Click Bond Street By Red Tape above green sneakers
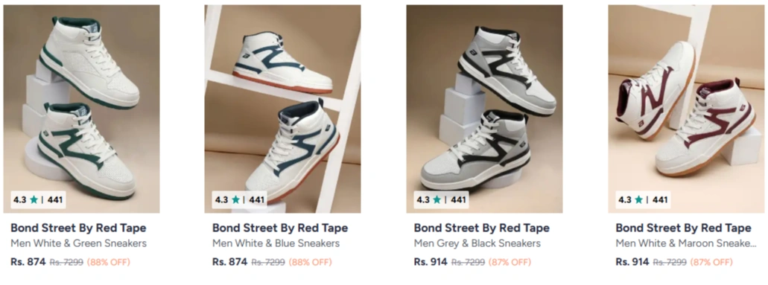Viewport: 768px width, 285px height. (78, 228)
